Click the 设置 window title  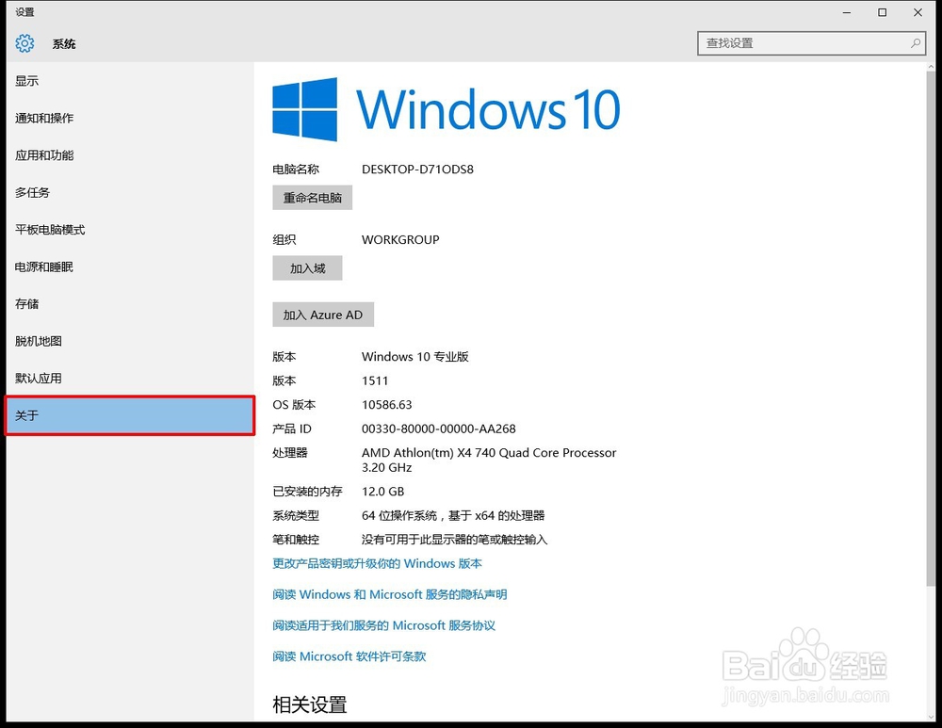pyautogui.click(x=24, y=12)
